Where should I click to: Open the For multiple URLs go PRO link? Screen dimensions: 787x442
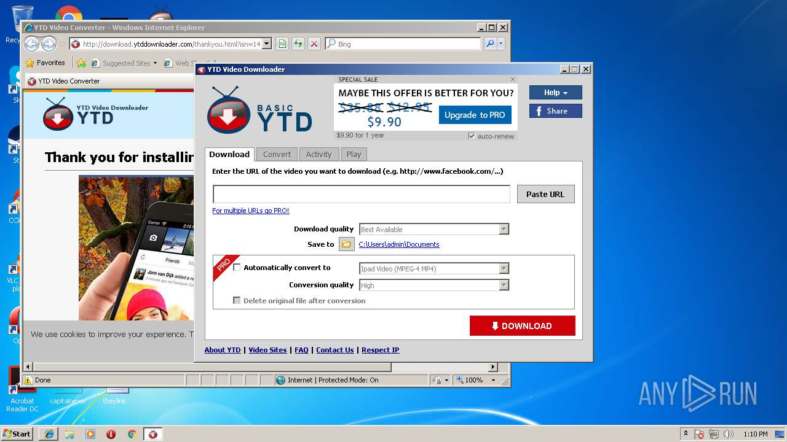250,211
